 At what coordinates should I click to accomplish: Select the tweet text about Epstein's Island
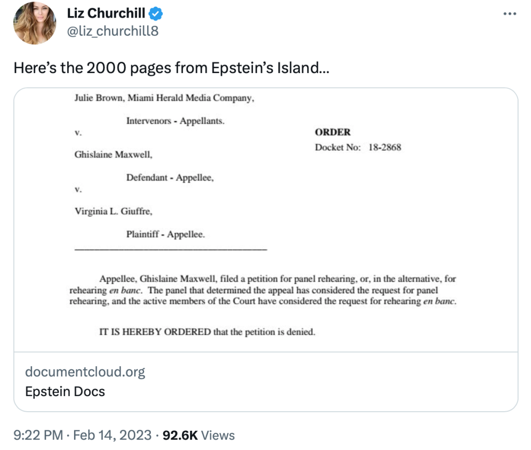tap(171, 68)
